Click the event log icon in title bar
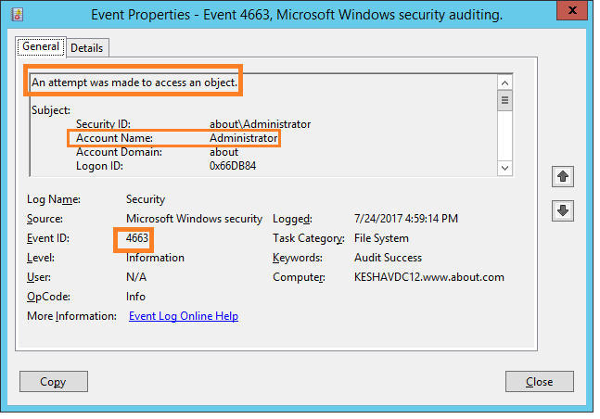This screenshot has width=600, height=419. point(16,14)
